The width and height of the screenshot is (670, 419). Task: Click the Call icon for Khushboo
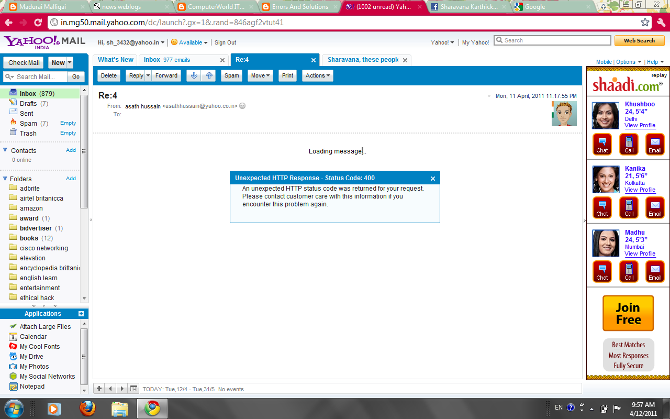click(x=629, y=144)
